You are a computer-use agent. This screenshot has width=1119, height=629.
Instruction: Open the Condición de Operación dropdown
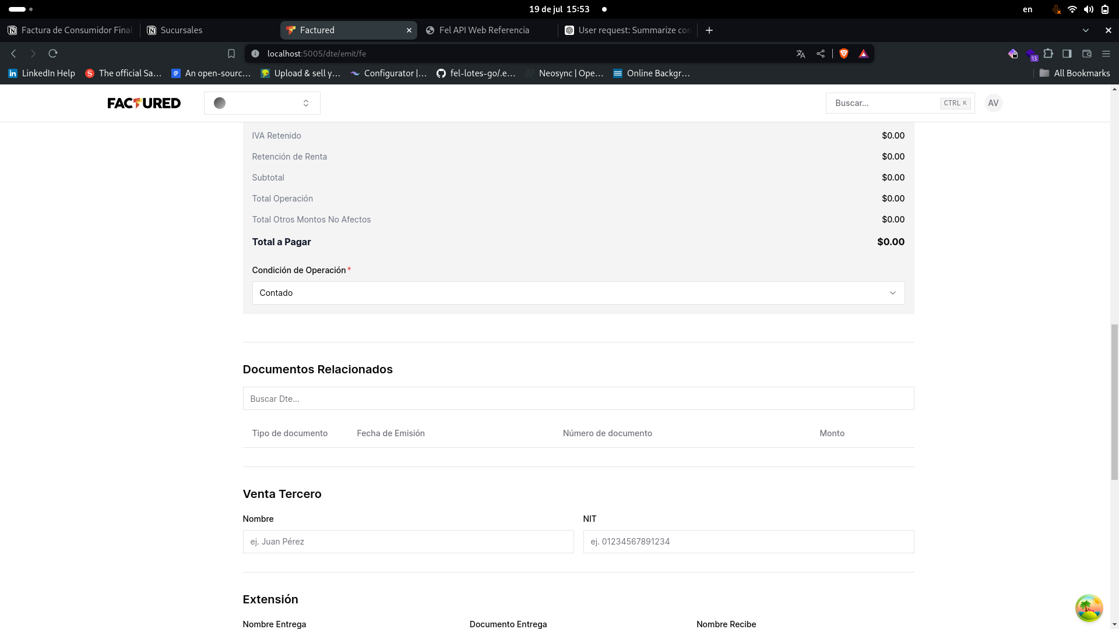(578, 293)
